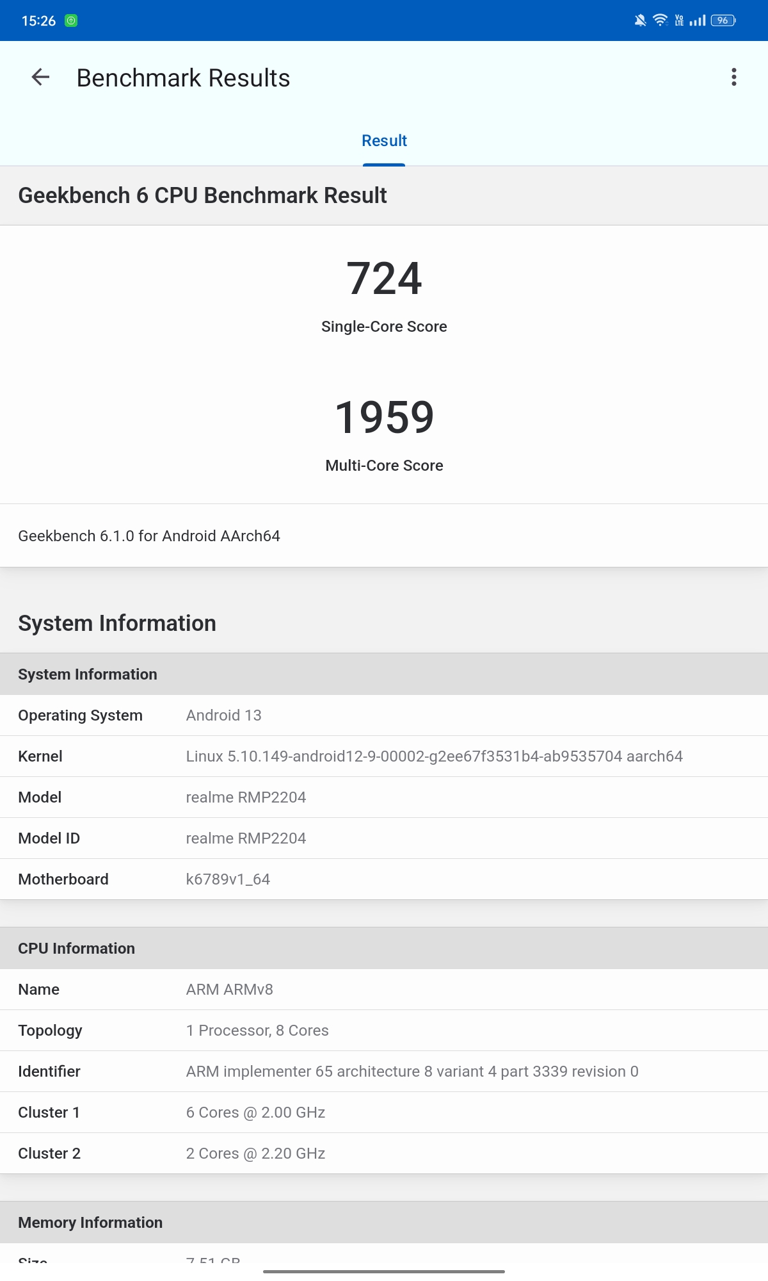The height and width of the screenshot is (1281, 768).
Task: Open the three-dot overflow menu
Action: (734, 78)
